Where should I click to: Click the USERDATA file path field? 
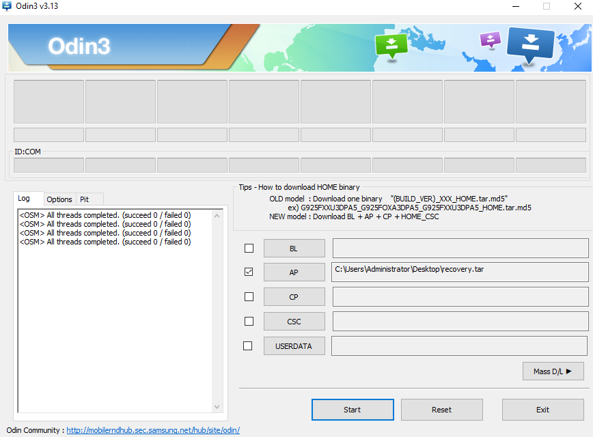tap(460, 346)
